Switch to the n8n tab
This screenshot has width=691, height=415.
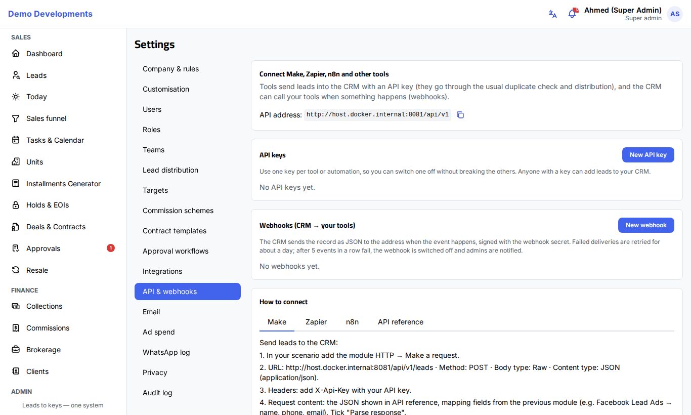pos(353,322)
